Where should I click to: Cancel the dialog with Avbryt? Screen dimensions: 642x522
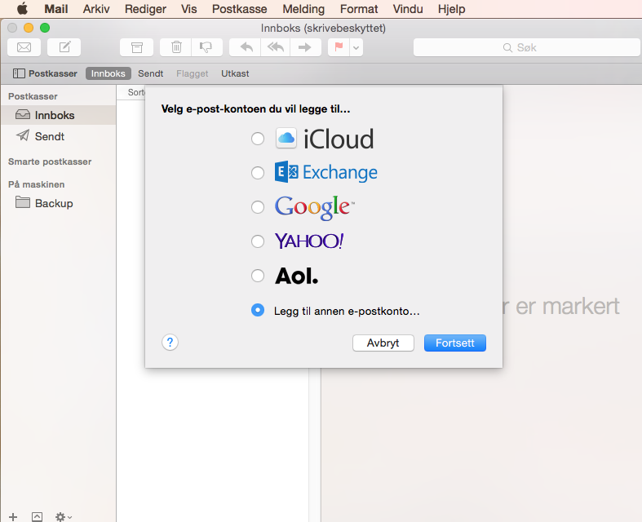tap(383, 343)
